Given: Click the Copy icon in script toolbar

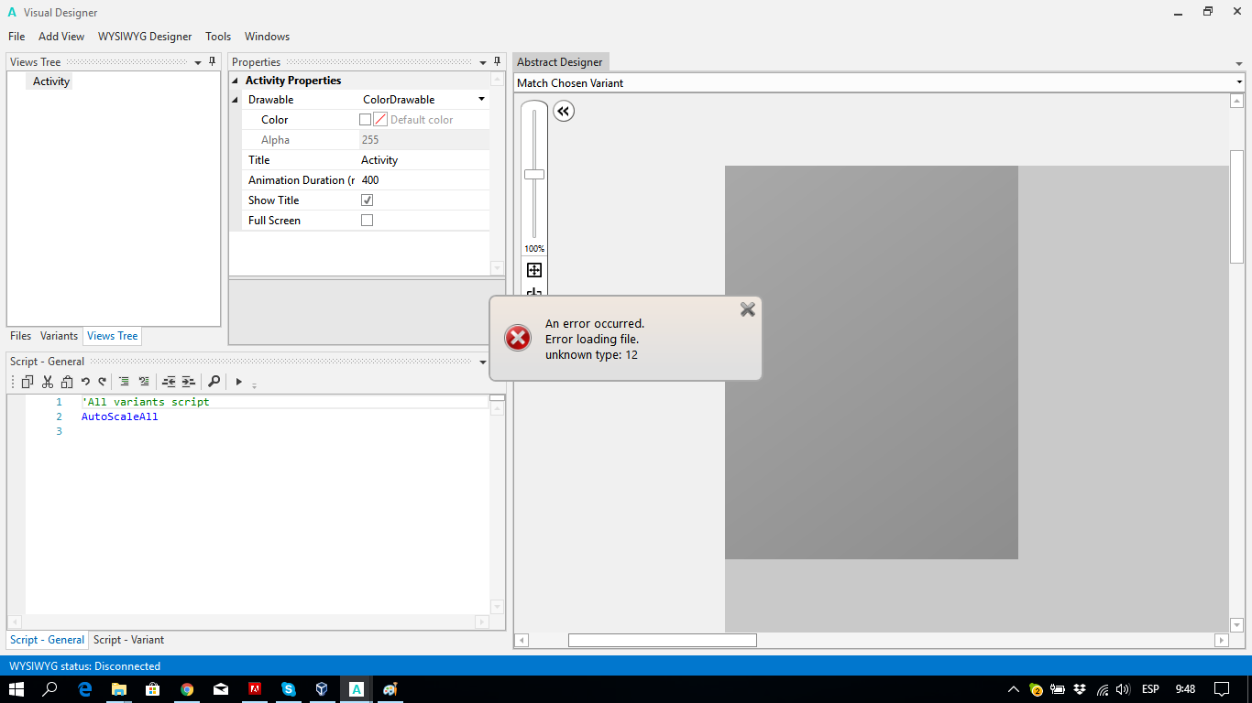Looking at the screenshot, I should [x=27, y=382].
